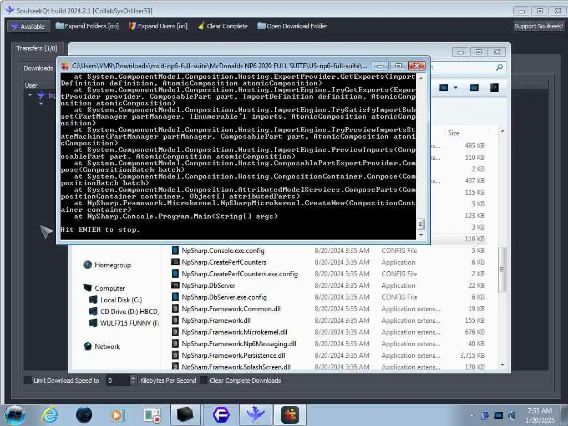Click Clear Complete in Soulseek toolbar

(223, 26)
